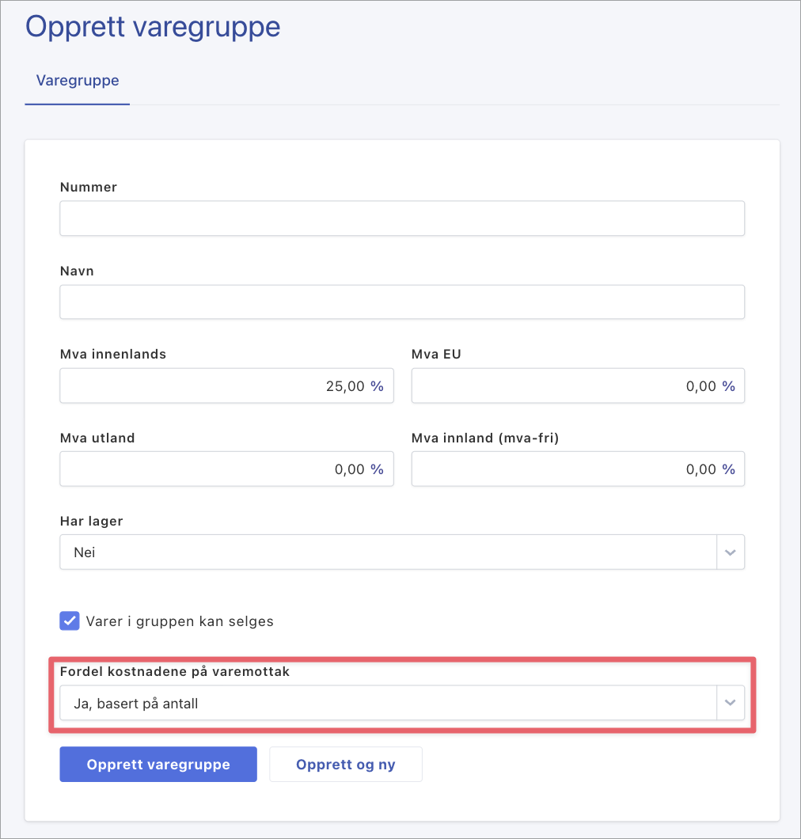The width and height of the screenshot is (801, 839).
Task: Uncheck Varer i gruppen kan selges
Action: tap(70, 621)
